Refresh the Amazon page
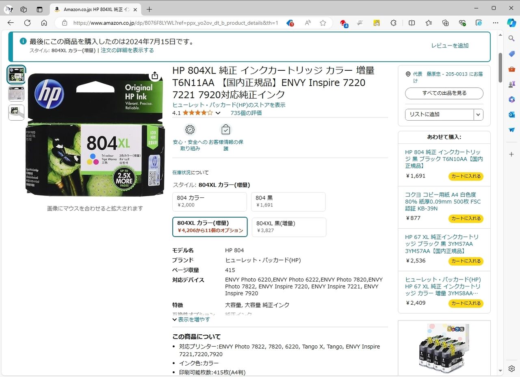Image resolution: width=520 pixels, height=377 pixels. pyautogui.click(x=27, y=23)
